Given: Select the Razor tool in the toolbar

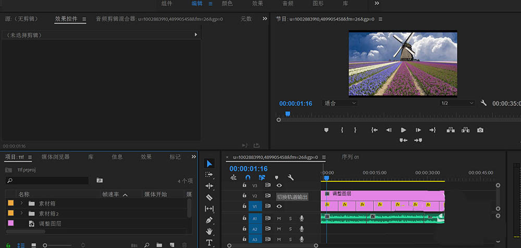Looking at the screenshot, I should coord(209,197).
